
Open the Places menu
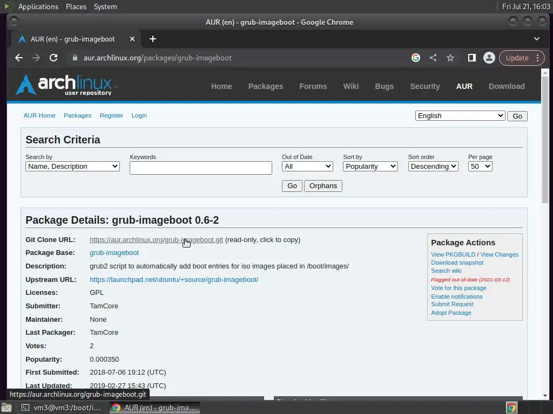pos(76,6)
